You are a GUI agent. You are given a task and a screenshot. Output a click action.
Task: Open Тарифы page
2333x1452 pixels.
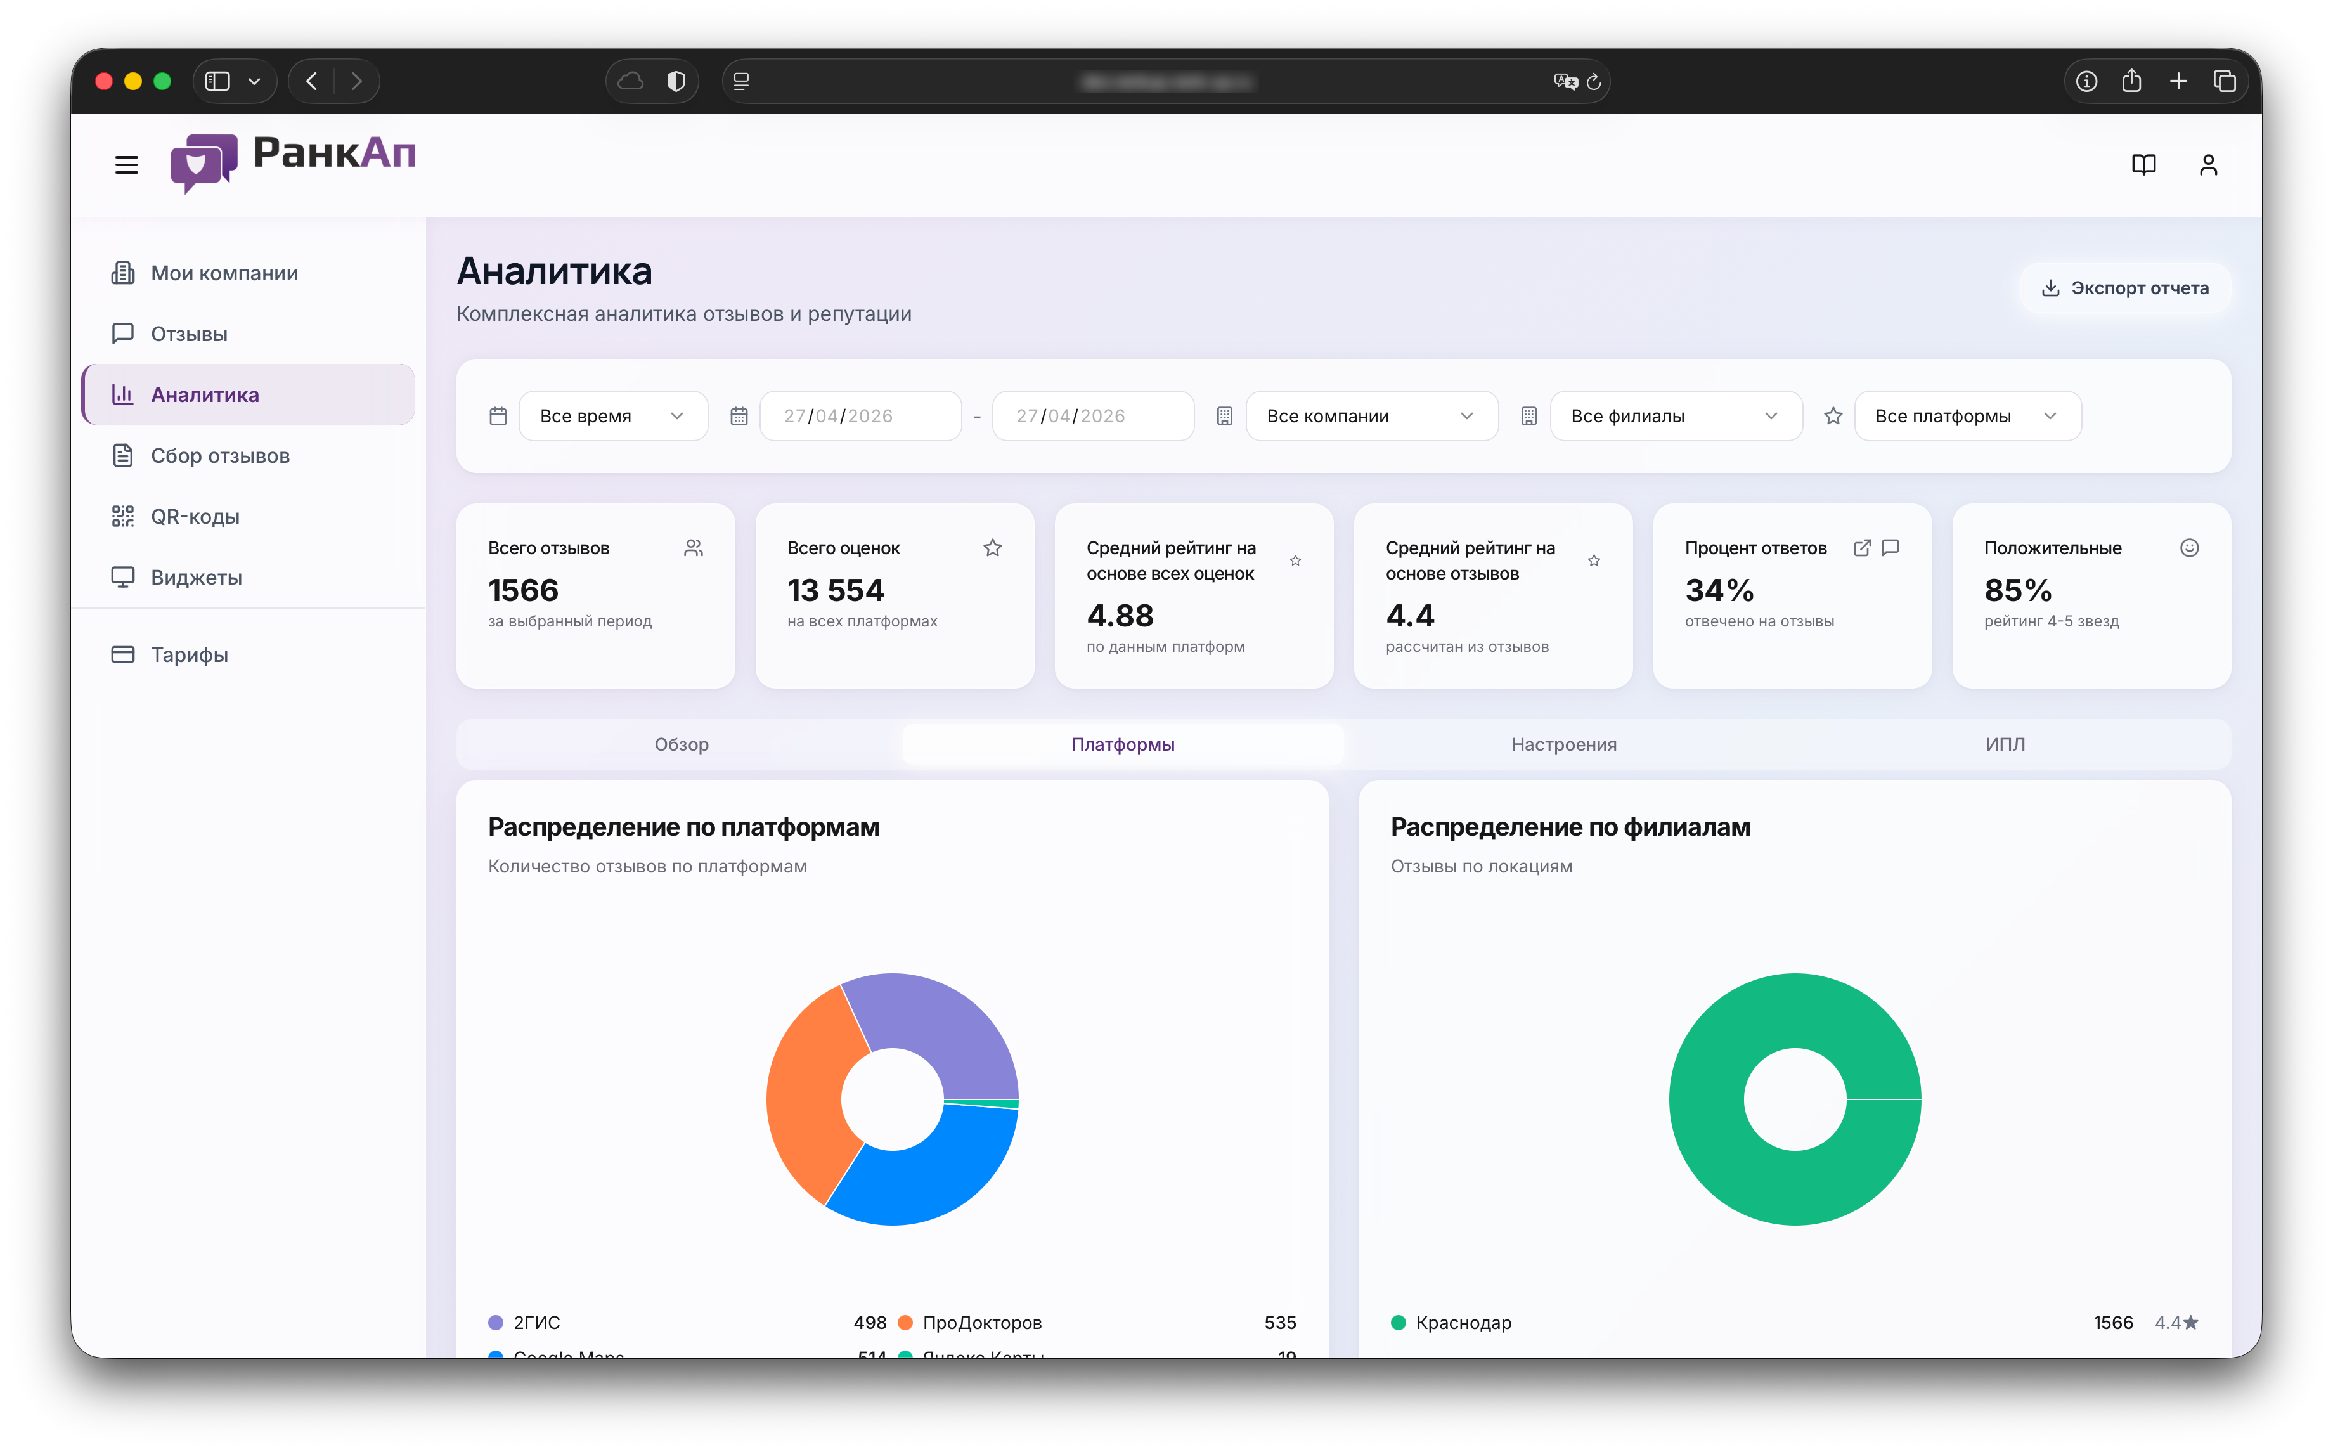[x=248, y=655]
